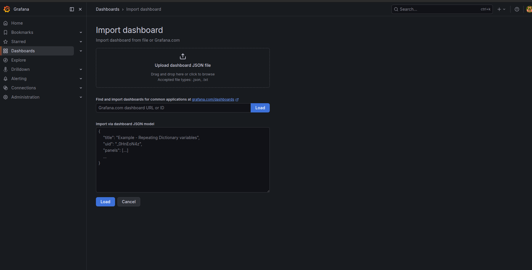Open Administration in the sidebar
This screenshot has width=532, height=270.
click(25, 97)
